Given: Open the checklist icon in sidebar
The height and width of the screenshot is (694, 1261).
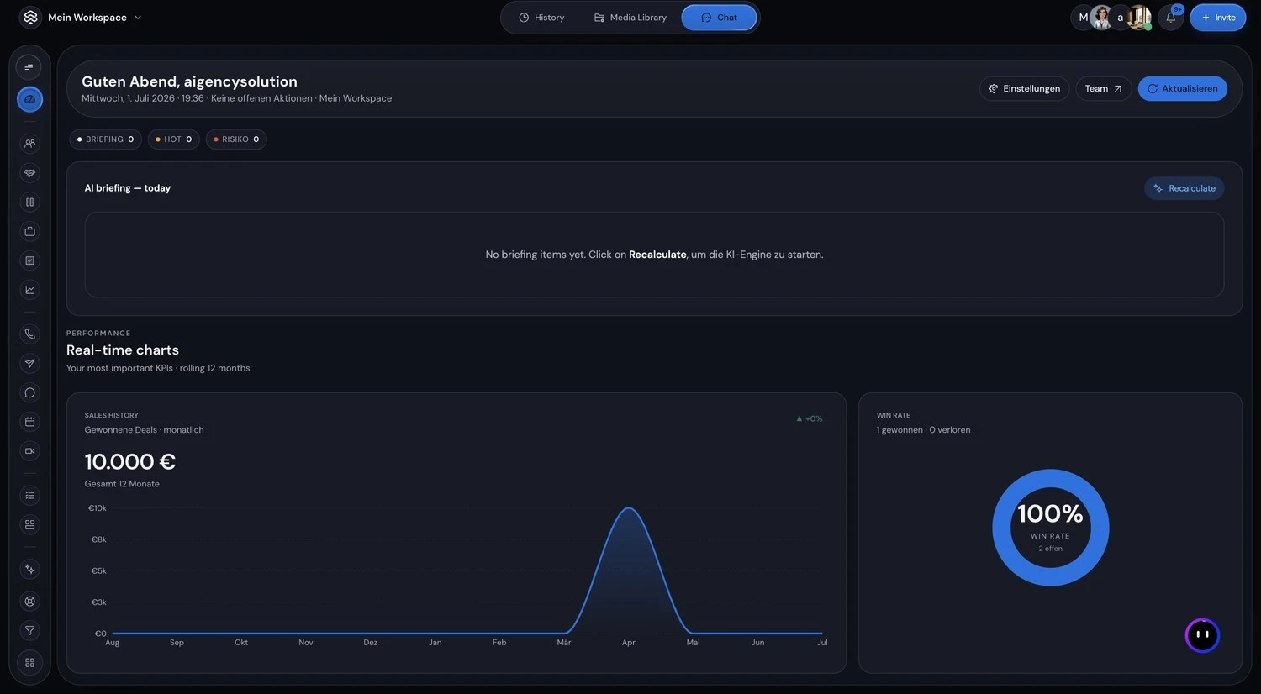Looking at the screenshot, I should 29,496.
